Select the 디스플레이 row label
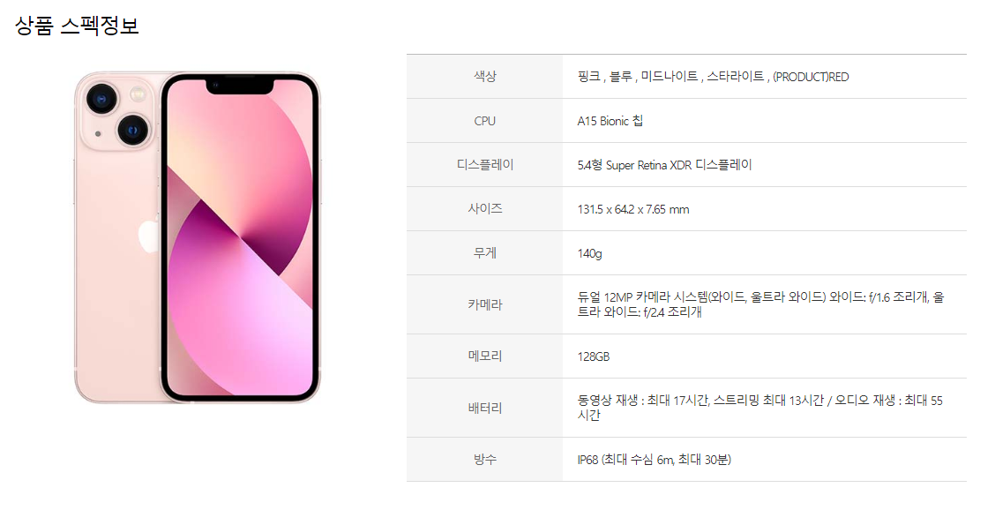 tap(485, 164)
